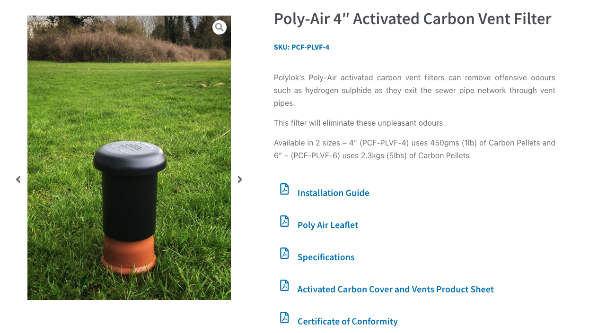Click PDF icon beside Installation Guide
This screenshot has height=333, width=589.
coord(284,189)
